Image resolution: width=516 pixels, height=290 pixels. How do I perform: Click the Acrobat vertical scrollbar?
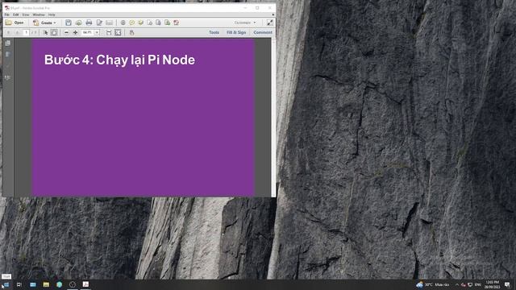(273, 118)
